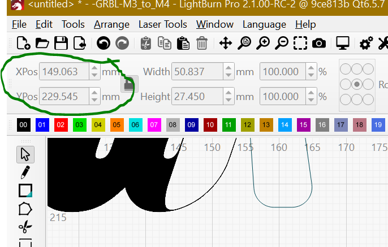Open the Window menu

(x=214, y=25)
